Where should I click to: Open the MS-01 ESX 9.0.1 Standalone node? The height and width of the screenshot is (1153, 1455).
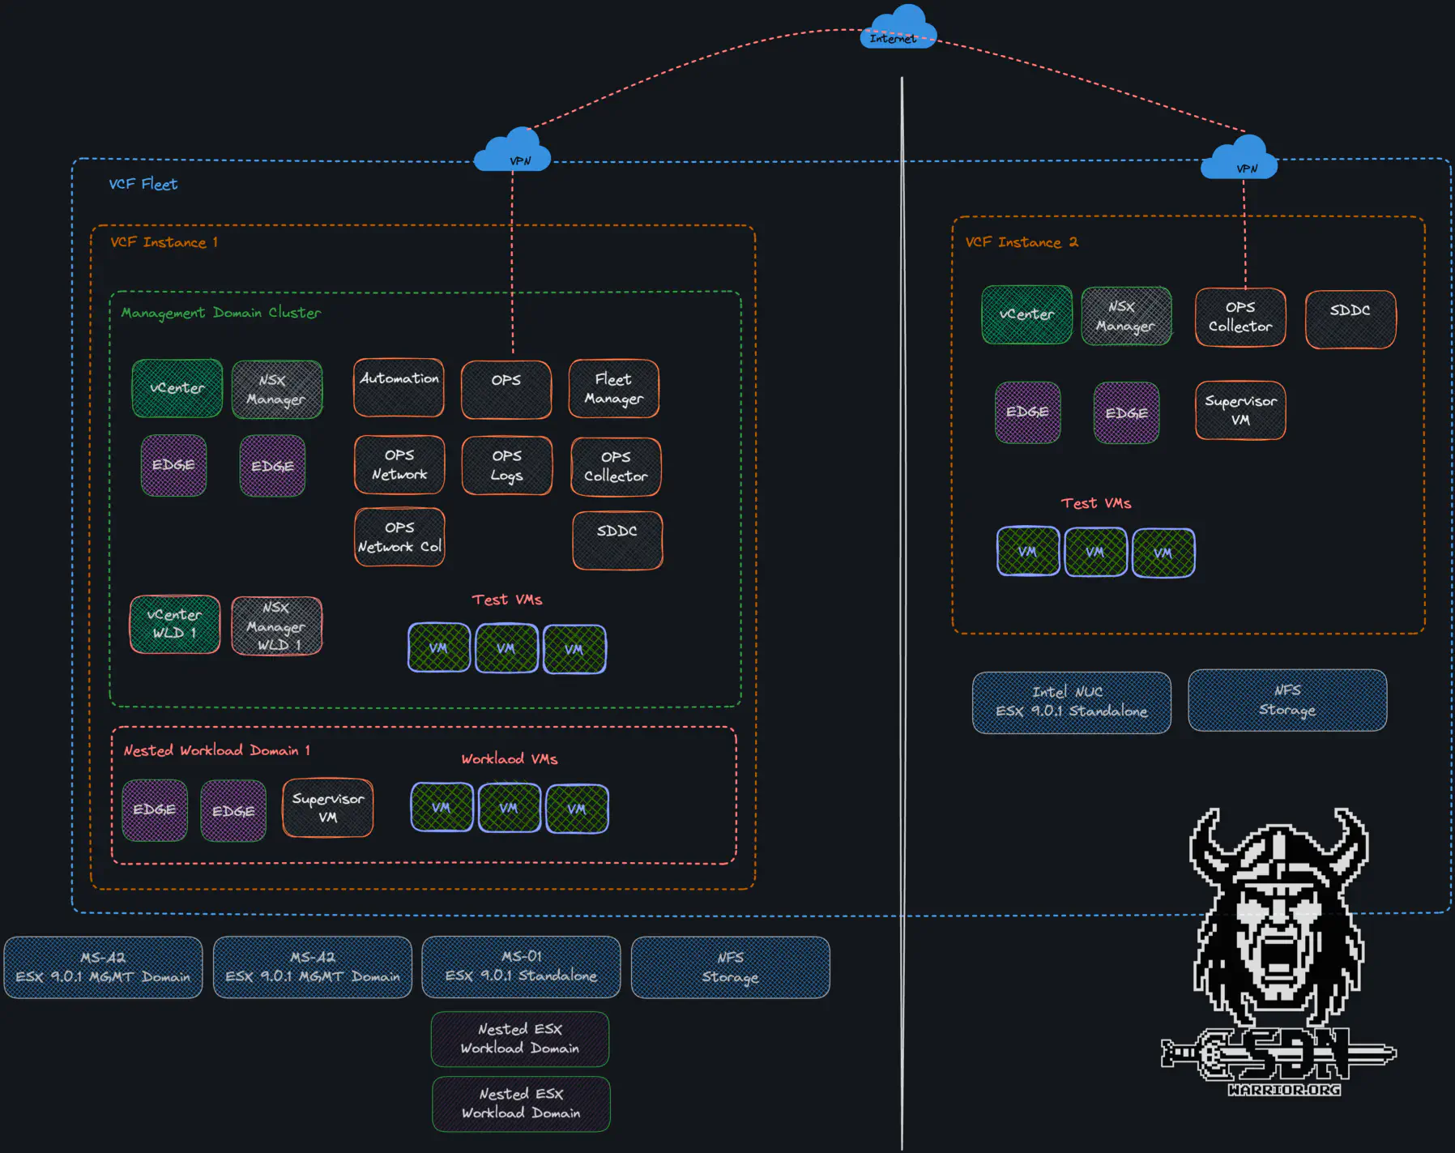pyautogui.click(x=521, y=967)
